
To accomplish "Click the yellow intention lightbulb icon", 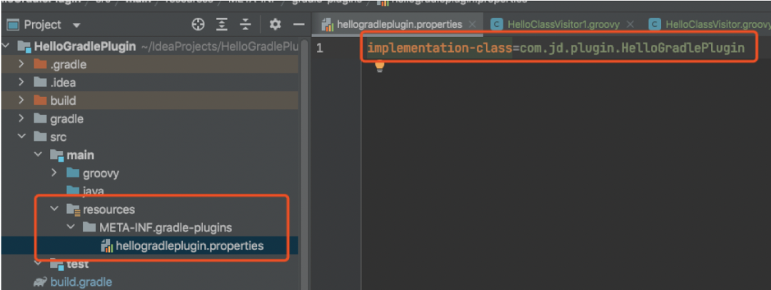I will click(379, 67).
